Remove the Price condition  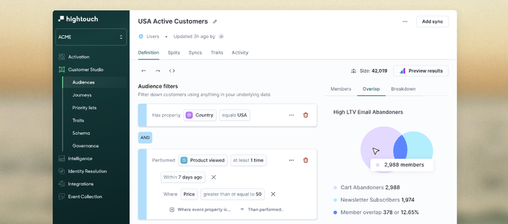point(273,194)
